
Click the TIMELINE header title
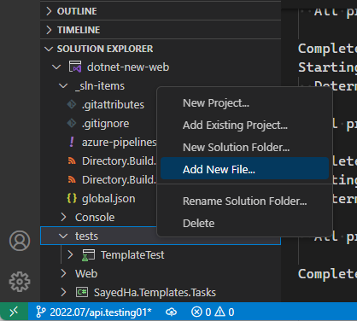pyautogui.click(x=79, y=30)
